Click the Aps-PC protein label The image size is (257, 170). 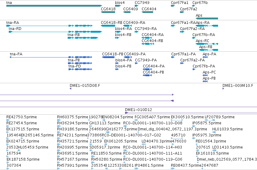(209, 72)
